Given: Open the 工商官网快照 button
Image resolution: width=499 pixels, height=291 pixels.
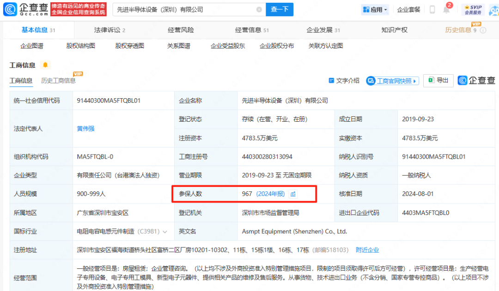Looking at the screenshot, I should tap(392, 81).
